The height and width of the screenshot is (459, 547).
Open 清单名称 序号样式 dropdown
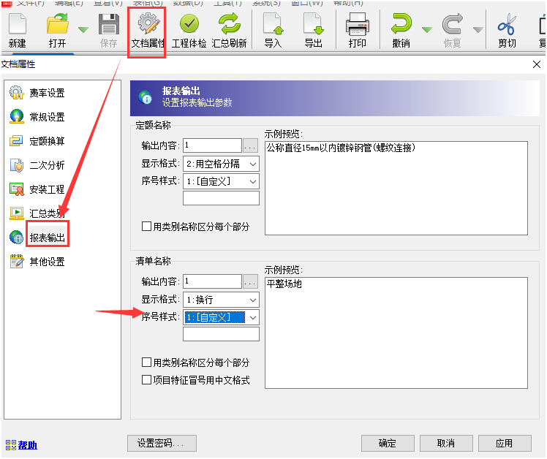[x=252, y=317]
